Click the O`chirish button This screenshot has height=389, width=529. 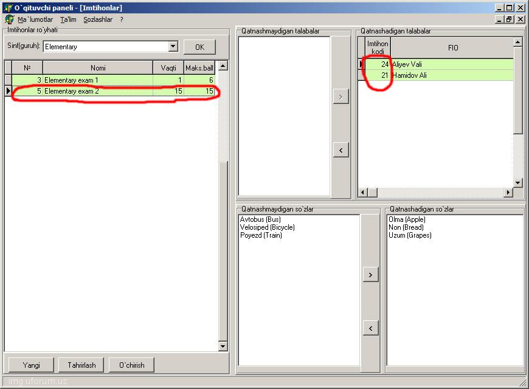[x=131, y=365]
